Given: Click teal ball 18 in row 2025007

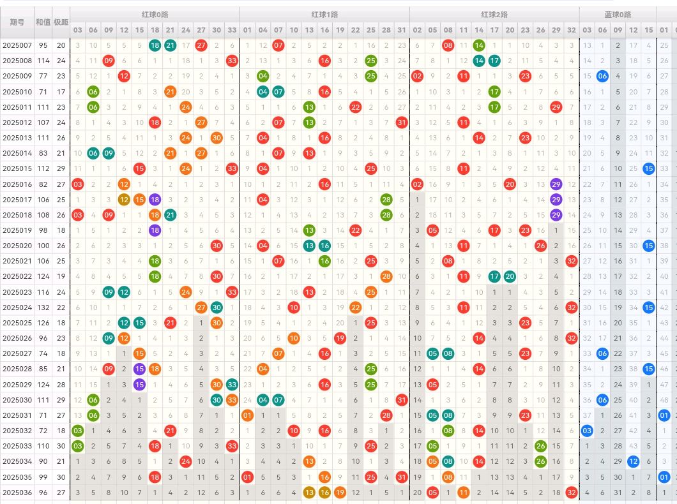Looking at the screenshot, I should click(x=155, y=45).
